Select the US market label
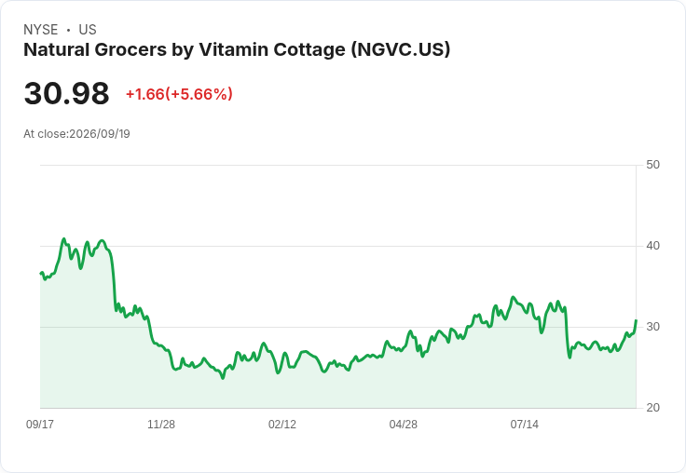Viewport: 686px width, 473px height. point(88,30)
